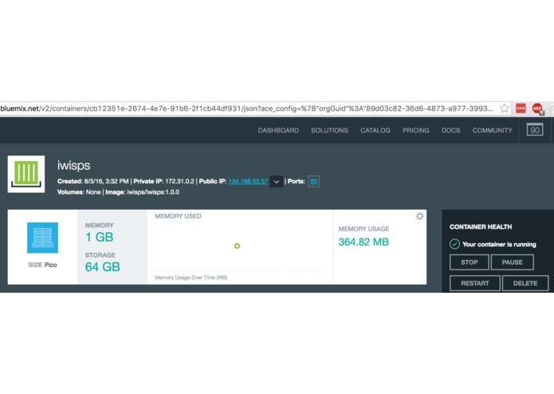Pause the container with PAUSE button

513,262
